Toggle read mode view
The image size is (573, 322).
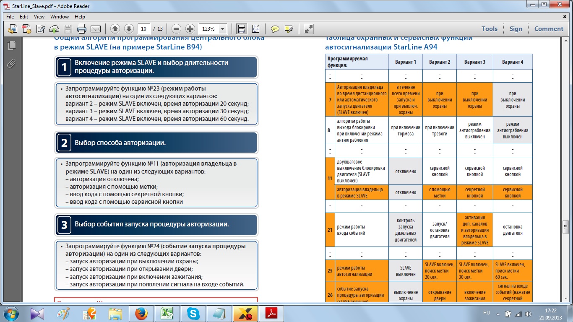pos(308,29)
